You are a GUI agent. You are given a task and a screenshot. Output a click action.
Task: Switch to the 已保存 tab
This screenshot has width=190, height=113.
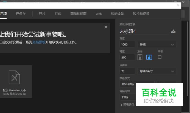(x=21, y=14)
